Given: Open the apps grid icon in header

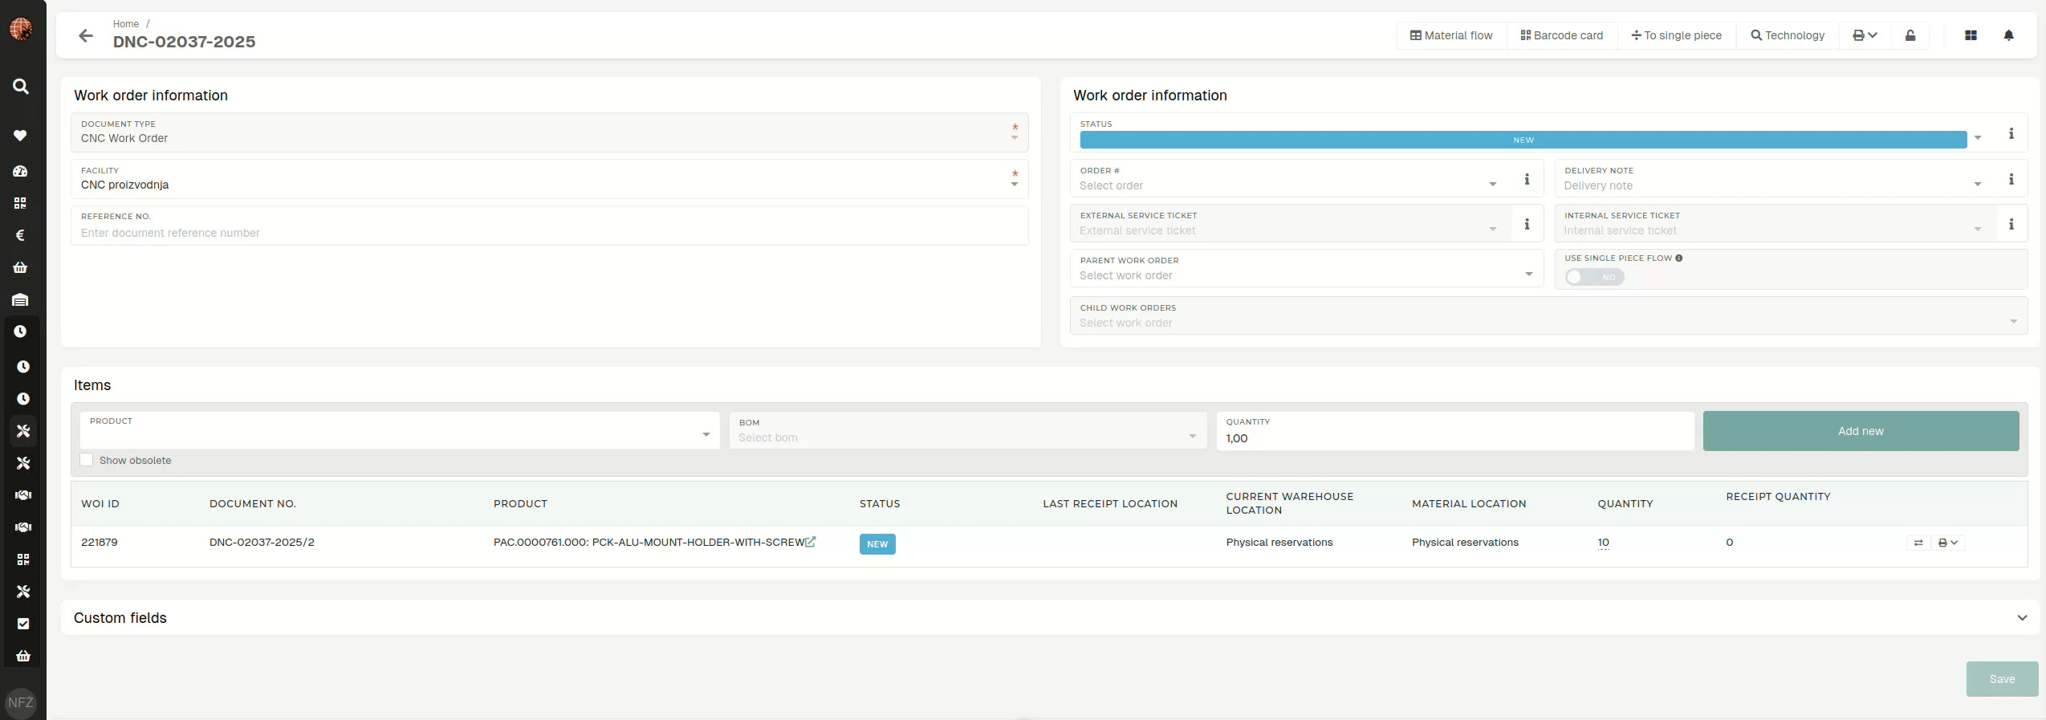Looking at the screenshot, I should click(1971, 35).
